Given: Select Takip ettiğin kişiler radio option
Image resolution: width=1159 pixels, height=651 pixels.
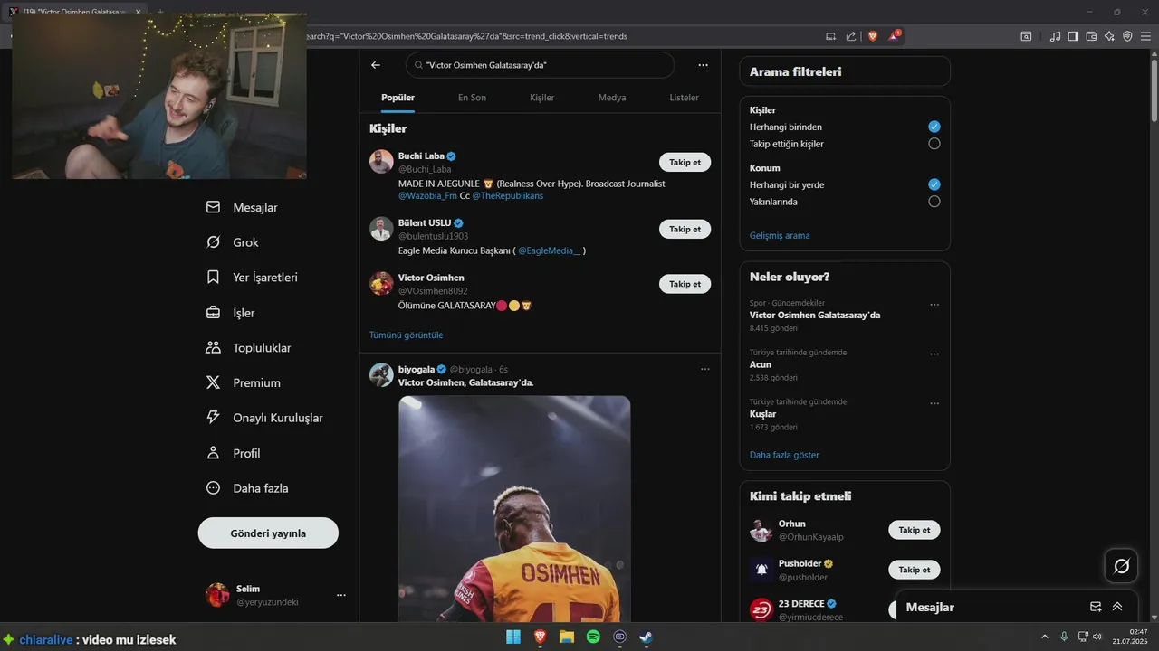Looking at the screenshot, I should coord(934,144).
